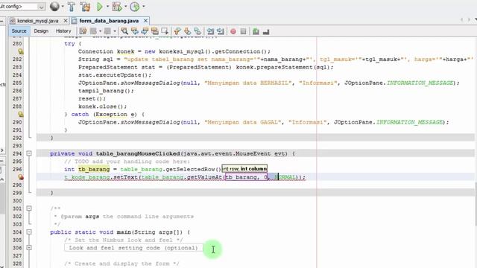Open the dropdown arrow beside the Run icon
Image resolution: width=477 pixels, height=268 pixels.
coord(107,7)
